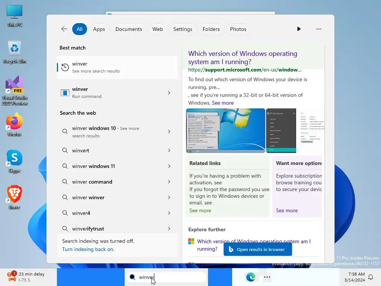Switch to the Apps filter tab
This screenshot has width=381, height=286.
(x=99, y=29)
